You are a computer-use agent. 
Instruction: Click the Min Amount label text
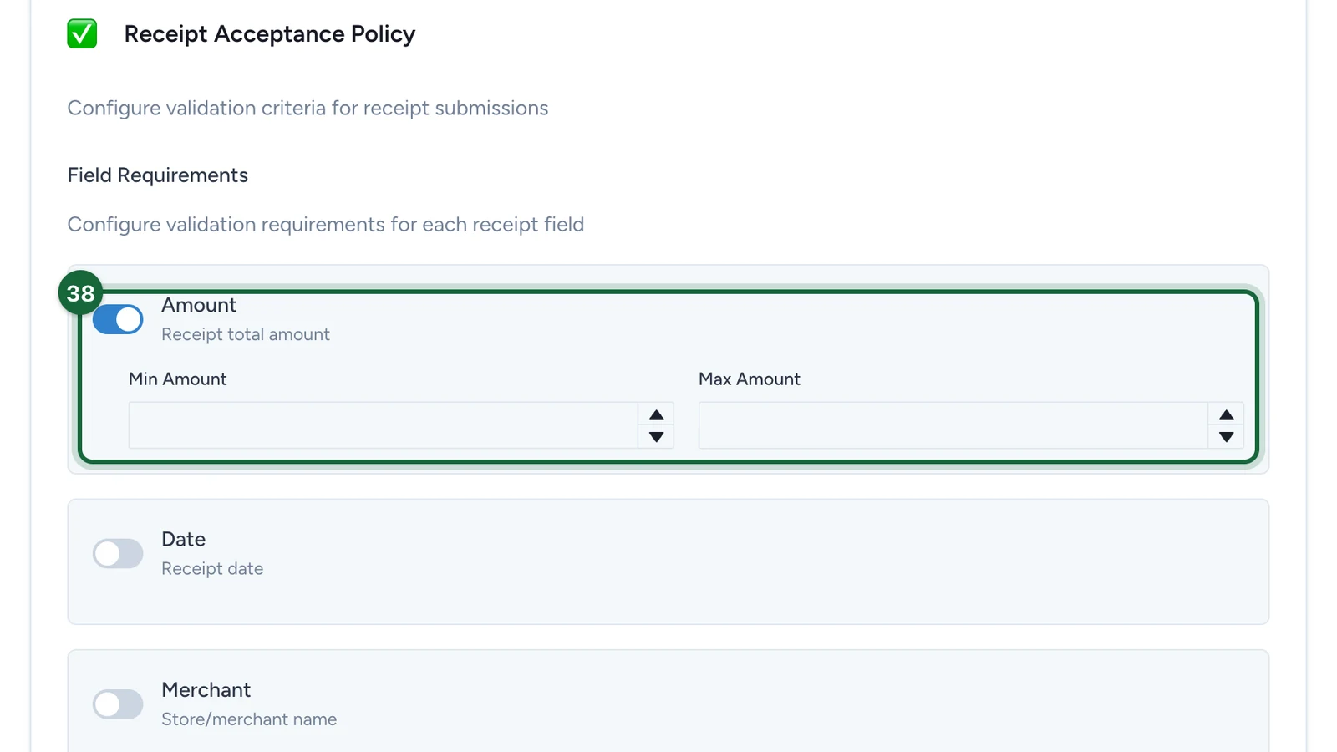(177, 379)
